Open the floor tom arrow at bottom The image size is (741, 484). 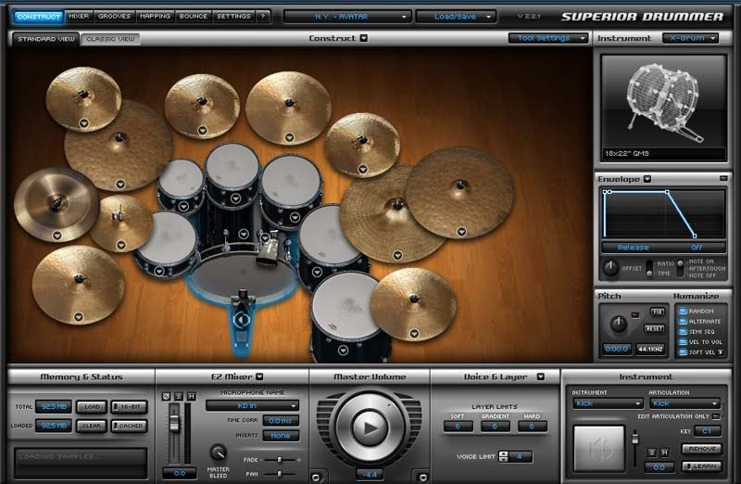pos(343,350)
